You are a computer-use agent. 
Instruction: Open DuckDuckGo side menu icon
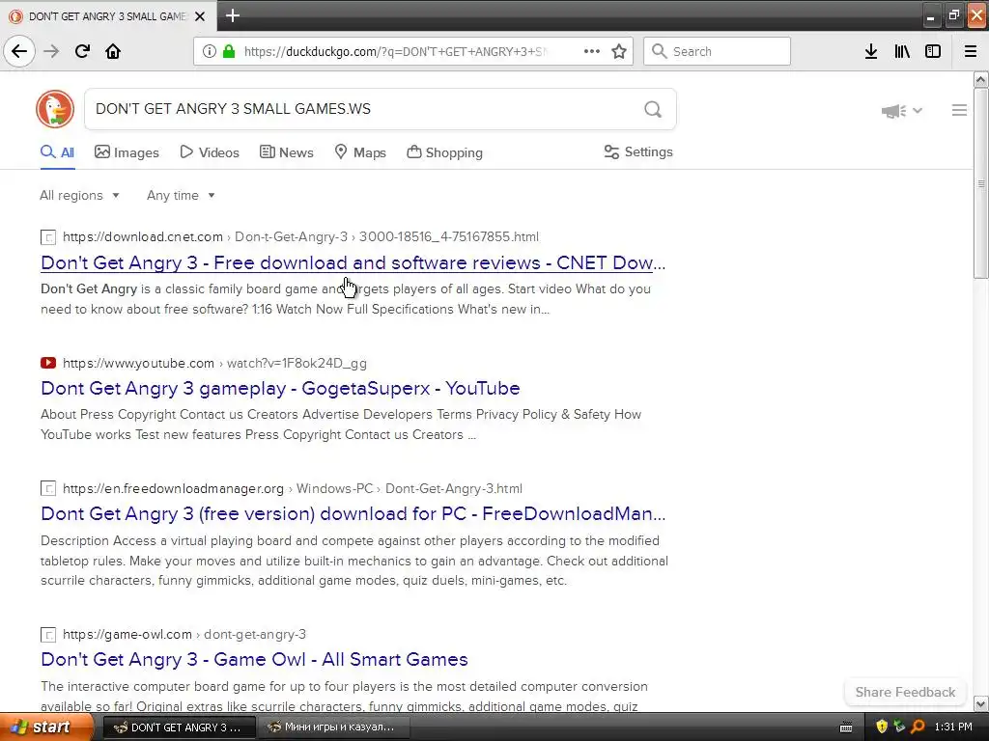click(959, 110)
